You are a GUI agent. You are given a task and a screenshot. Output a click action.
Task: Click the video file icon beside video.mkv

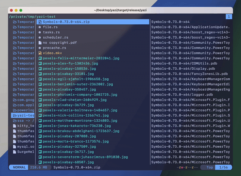(x=40, y=53)
